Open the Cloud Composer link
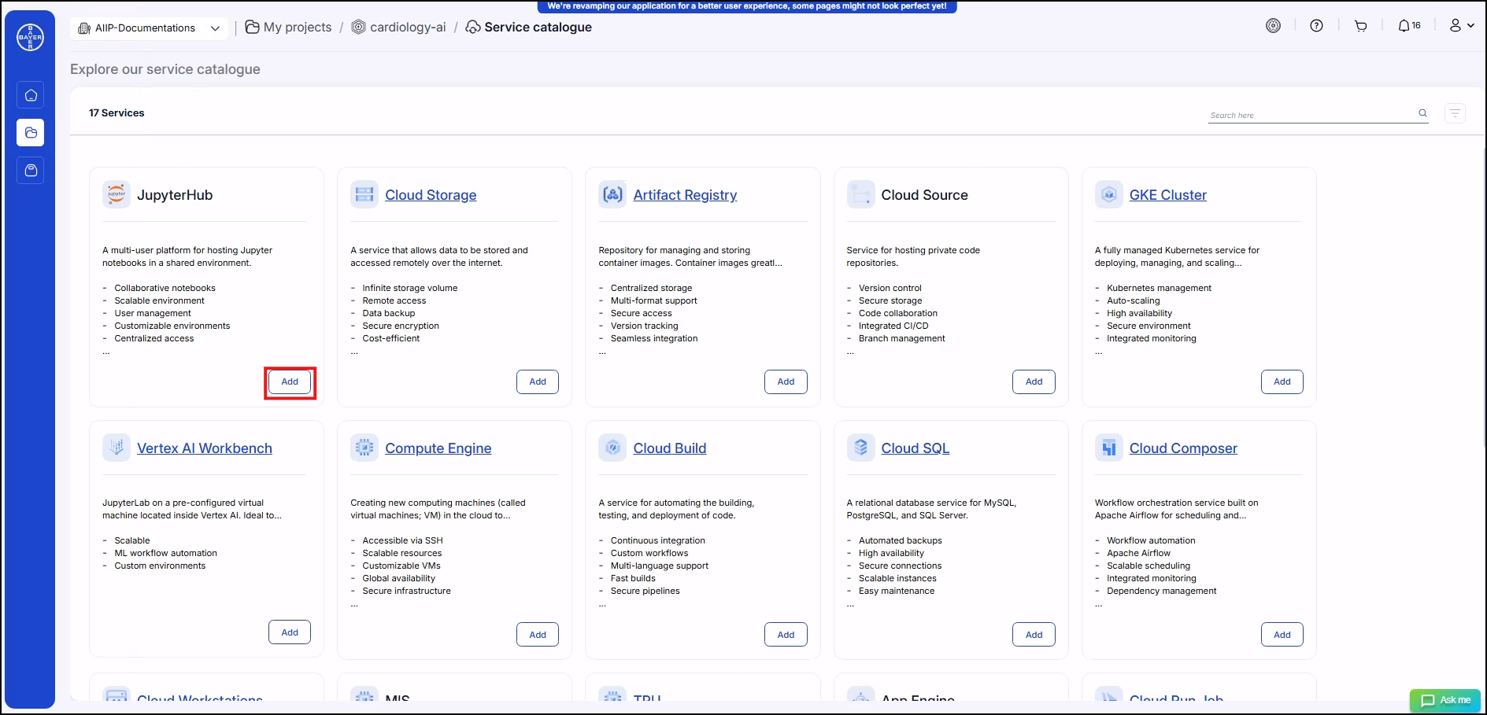1487x715 pixels. tap(1183, 448)
